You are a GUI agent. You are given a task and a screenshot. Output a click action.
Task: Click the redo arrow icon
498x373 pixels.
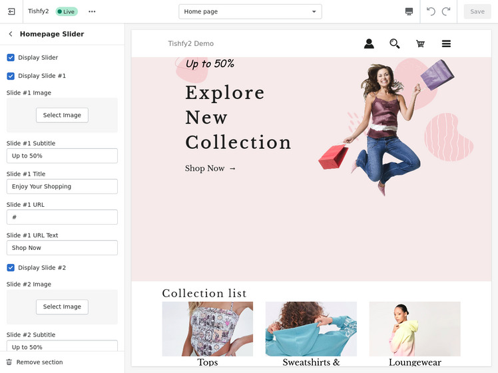point(446,11)
